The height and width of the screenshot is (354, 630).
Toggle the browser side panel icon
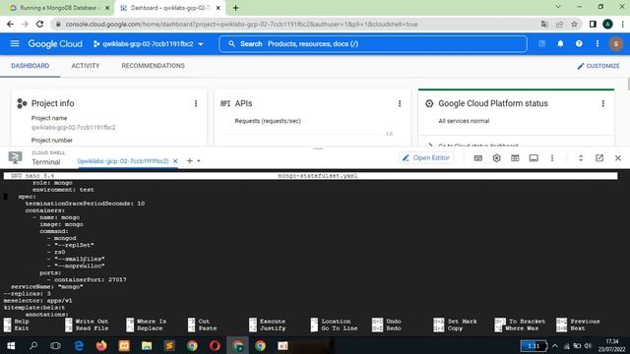tap(593, 24)
